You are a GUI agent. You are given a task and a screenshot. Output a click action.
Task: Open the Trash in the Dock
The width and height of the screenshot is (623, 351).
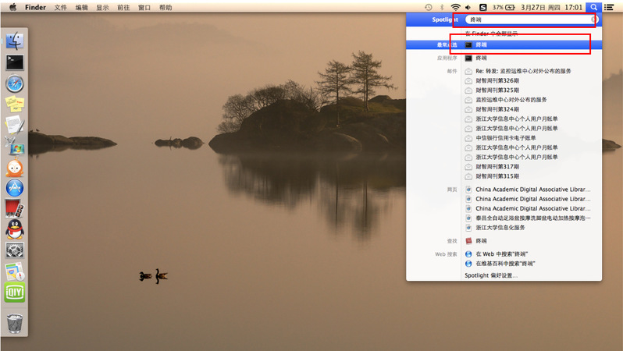pos(15,321)
